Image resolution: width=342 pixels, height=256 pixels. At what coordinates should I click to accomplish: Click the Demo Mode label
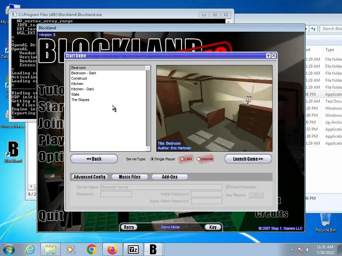[170, 227]
